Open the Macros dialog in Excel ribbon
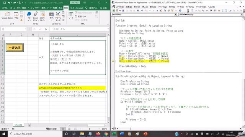The width and height of the screenshot is (245, 137). pos(16,16)
